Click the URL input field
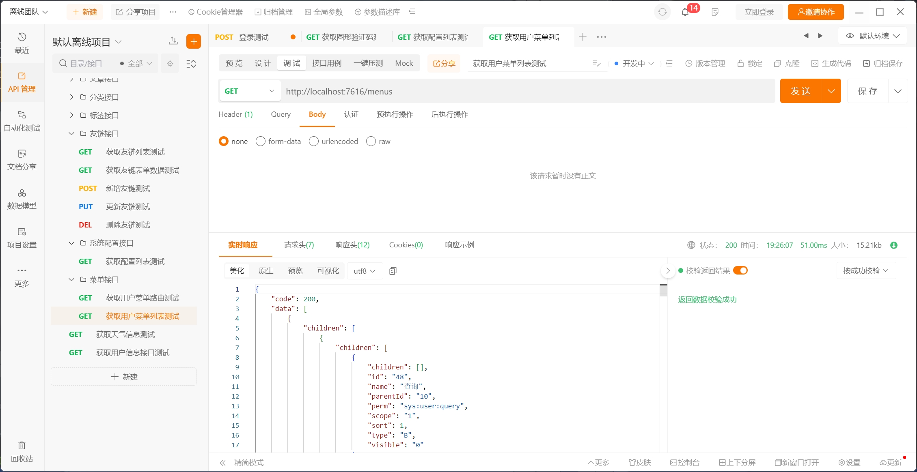This screenshot has width=917, height=472. click(x=528, y=91)
